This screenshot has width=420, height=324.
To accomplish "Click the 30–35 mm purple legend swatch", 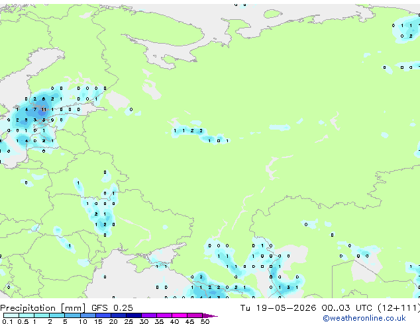I will tap(148, 315).
